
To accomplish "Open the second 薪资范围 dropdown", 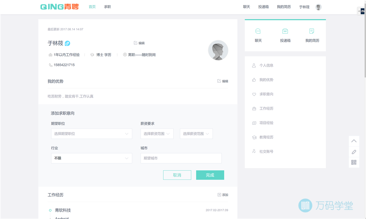I will [196, 134].
